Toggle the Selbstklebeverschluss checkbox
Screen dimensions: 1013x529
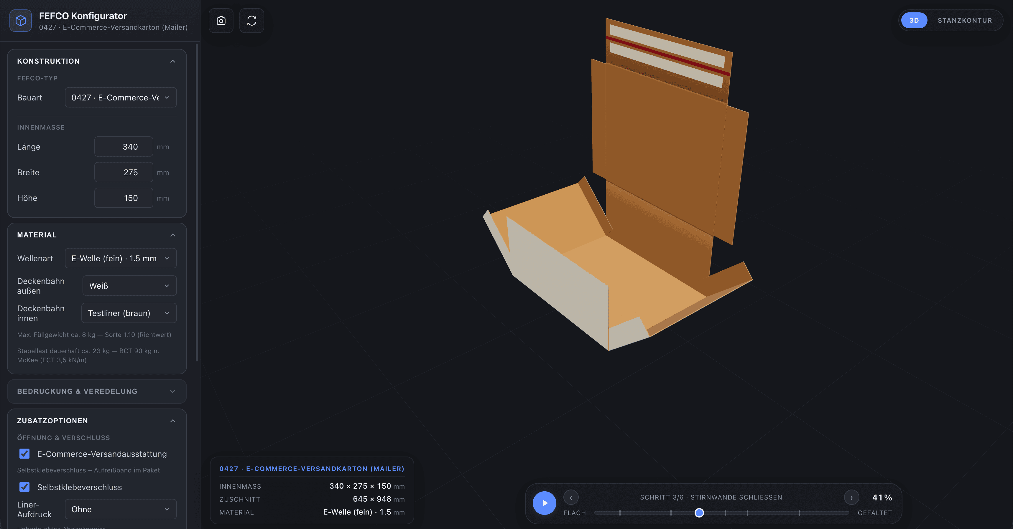coord(24,487)
